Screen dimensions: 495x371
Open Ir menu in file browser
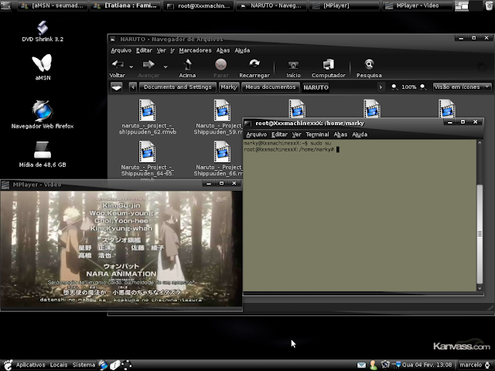(x=172, y=50)
